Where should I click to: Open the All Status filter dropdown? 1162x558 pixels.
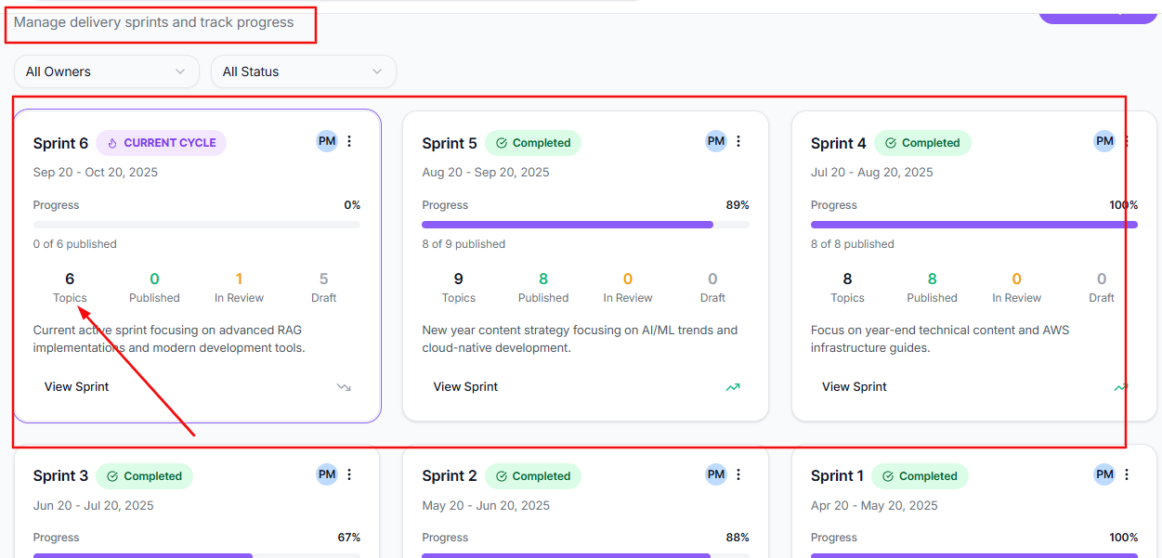[304, 71]
